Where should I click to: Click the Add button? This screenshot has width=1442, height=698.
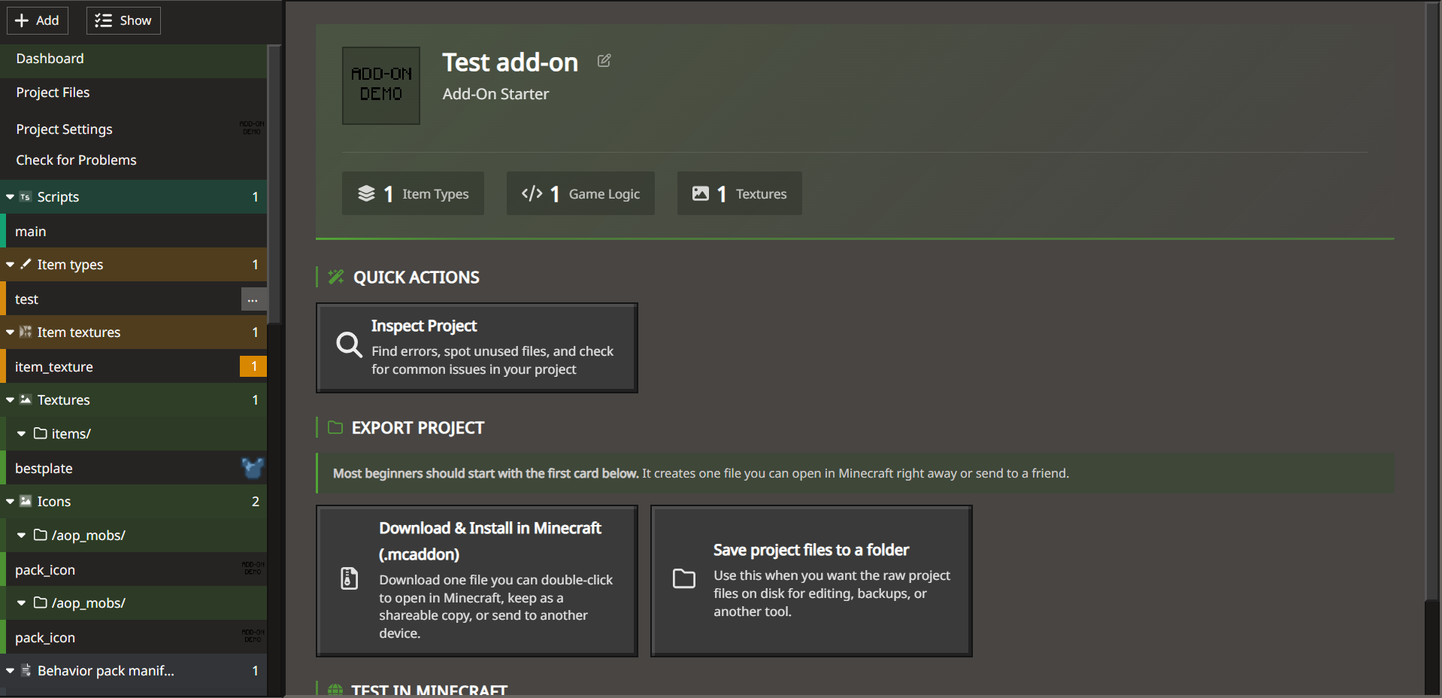38,20
